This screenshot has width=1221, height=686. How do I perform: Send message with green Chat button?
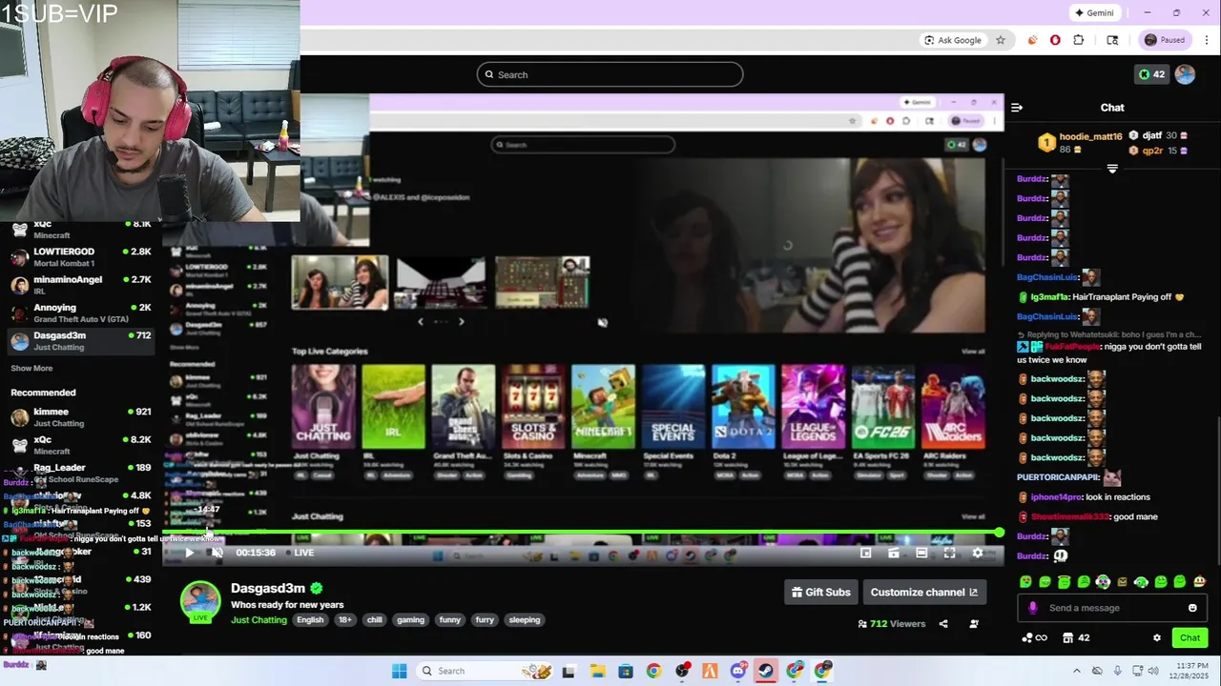1190,637
